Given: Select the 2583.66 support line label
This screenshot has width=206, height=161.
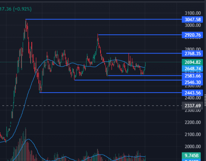Looking at the screenshot, I should (x=192, y=76).
